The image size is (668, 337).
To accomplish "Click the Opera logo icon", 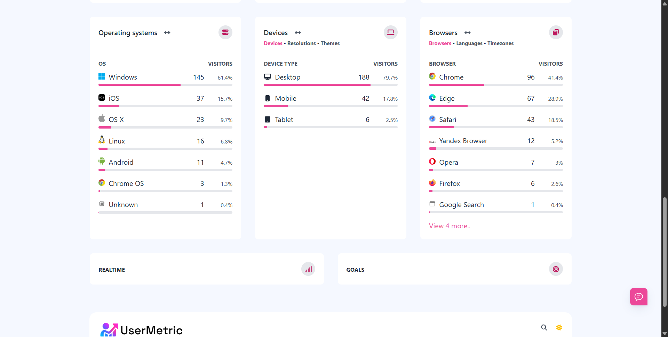I will click(x=432, y=161).
